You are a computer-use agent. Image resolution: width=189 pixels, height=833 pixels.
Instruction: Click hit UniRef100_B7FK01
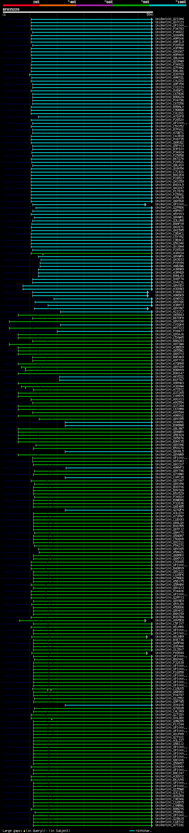coord(170,130)
